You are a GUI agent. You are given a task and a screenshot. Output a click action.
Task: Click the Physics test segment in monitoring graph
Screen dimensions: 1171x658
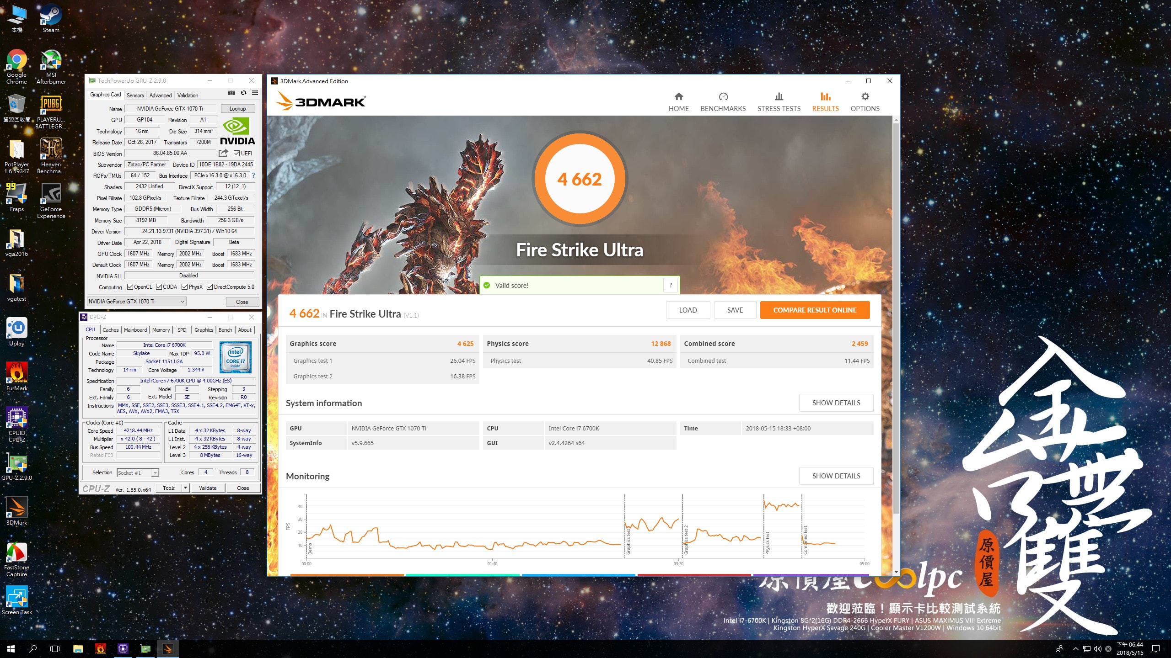tap(782, 525)
